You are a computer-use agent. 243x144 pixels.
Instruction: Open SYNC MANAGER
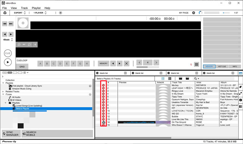point(11,134)
